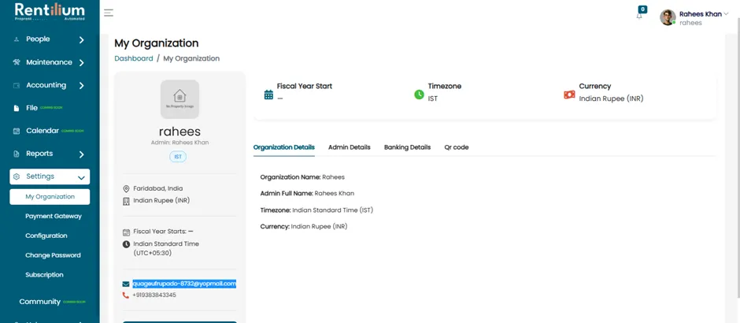Screen dimensions: 740x323
Task: Expand the Maintenance menu chevron
Action: (x=81, y=62)
